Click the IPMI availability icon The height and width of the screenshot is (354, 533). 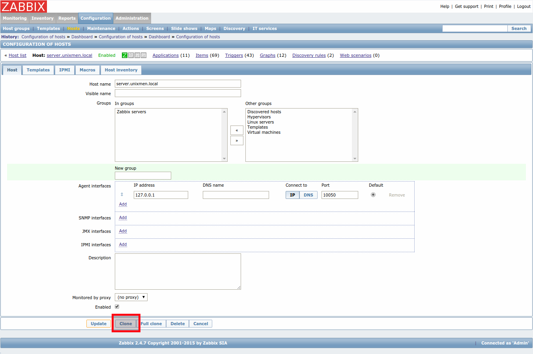click(144, 55)
